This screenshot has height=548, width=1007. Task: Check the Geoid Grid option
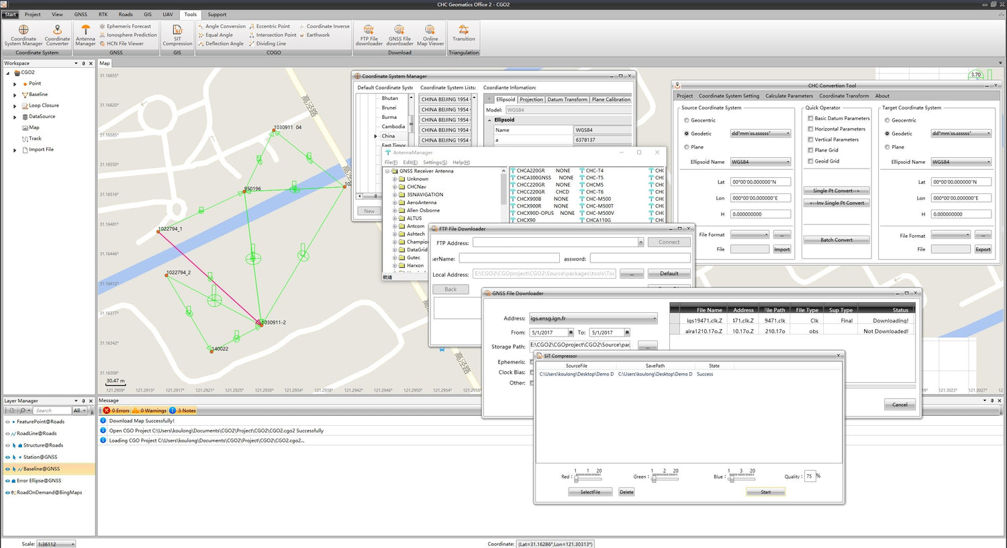809,161
